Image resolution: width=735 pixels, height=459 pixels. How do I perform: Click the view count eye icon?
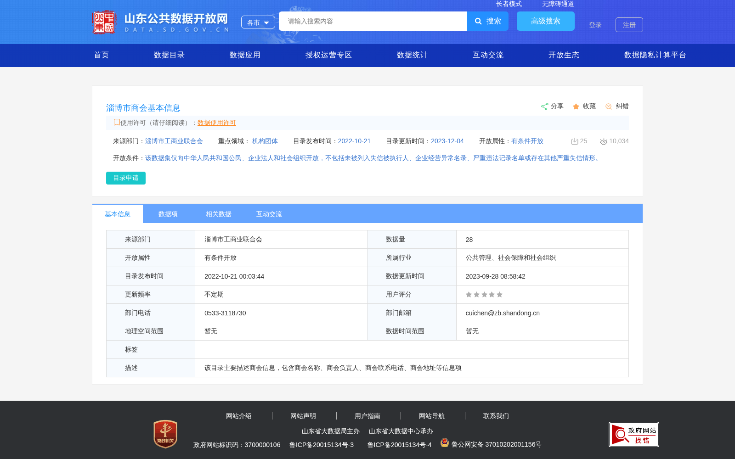click(x=604, y=141)
